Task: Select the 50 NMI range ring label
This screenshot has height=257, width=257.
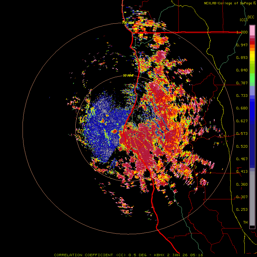Action: (128, 75)
